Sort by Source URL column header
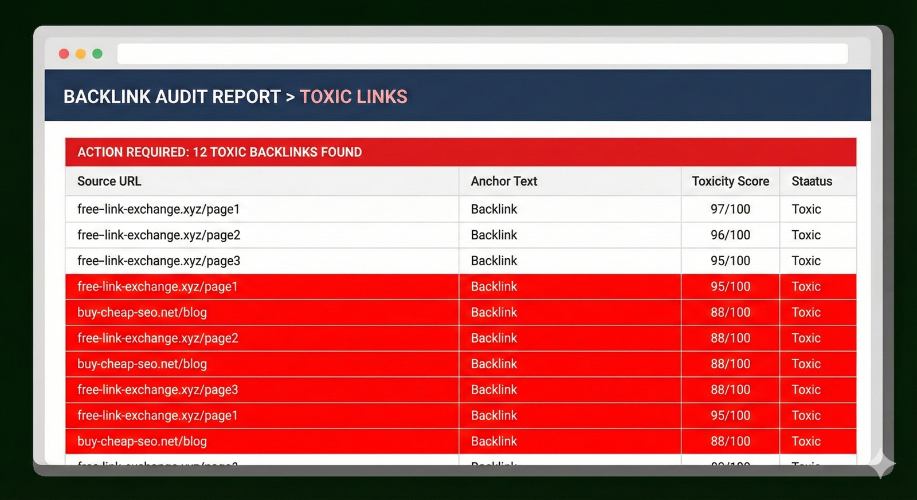Screen dimensions: 917x500 (x=109, y=182)
